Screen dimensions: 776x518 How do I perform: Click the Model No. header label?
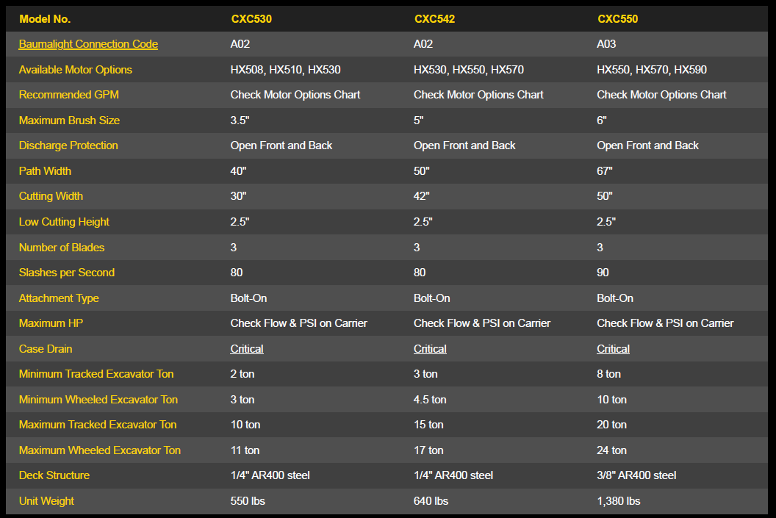45,19
